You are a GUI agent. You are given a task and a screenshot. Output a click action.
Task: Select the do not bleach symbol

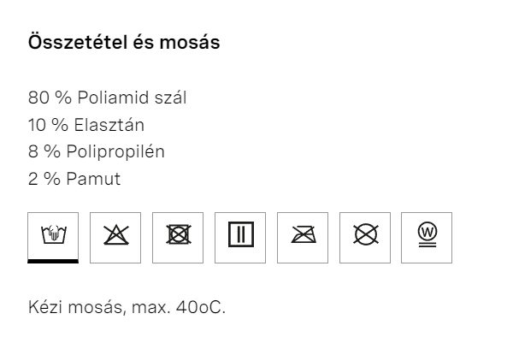coord(115,238)
